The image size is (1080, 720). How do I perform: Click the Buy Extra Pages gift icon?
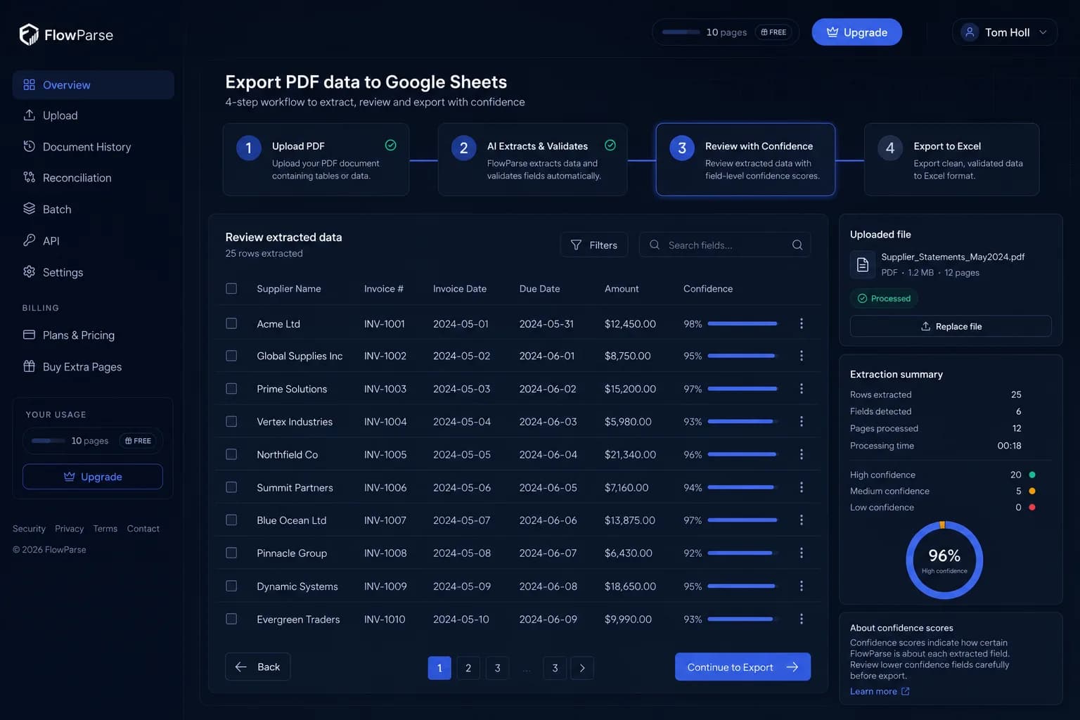coord(29,366)
